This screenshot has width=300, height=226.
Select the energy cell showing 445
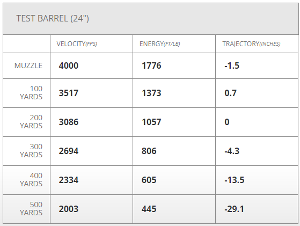point(149,209)
